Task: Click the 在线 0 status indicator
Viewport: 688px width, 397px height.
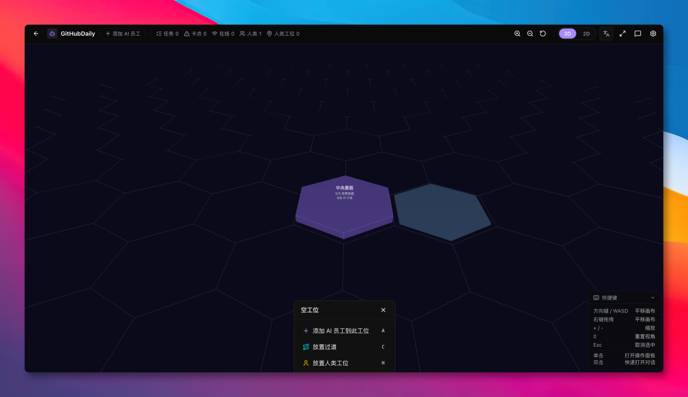Action: point(223,34)
